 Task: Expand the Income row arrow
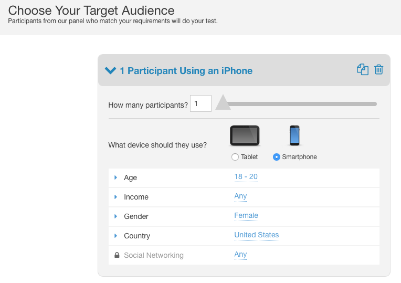[x=115, y=197]
